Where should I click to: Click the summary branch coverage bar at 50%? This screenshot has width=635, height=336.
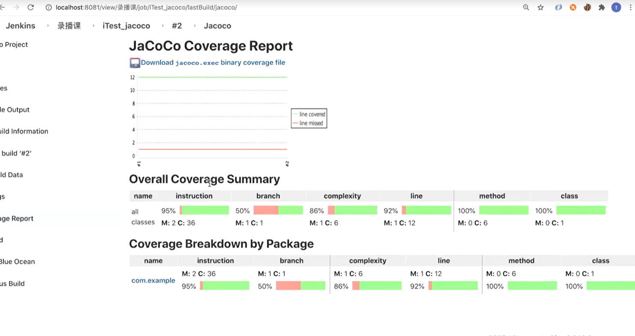[278, 210]
